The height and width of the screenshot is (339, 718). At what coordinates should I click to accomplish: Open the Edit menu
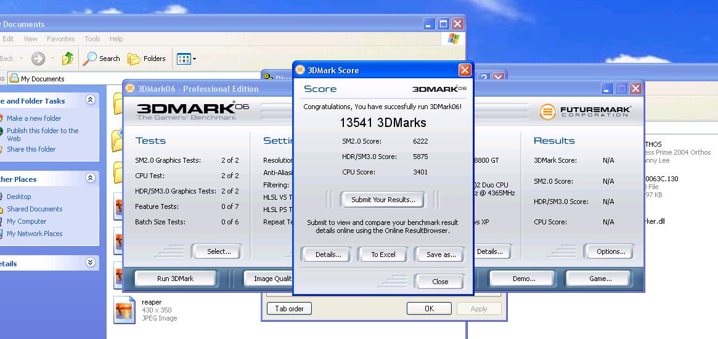pos(8,39)
